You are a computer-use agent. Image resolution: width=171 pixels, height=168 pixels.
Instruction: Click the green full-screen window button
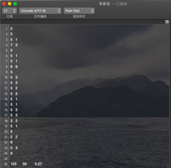click(15, 4)
